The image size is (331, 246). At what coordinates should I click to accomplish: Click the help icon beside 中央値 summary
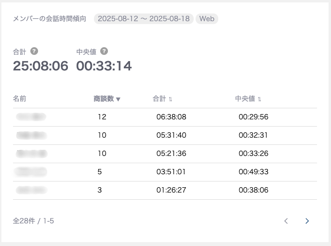104,51
